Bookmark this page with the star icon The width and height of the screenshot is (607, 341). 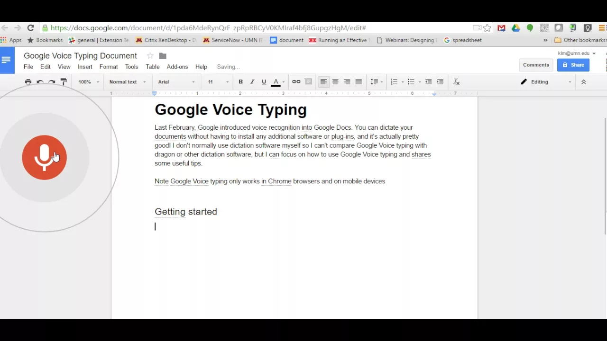[x=487, y=28]
